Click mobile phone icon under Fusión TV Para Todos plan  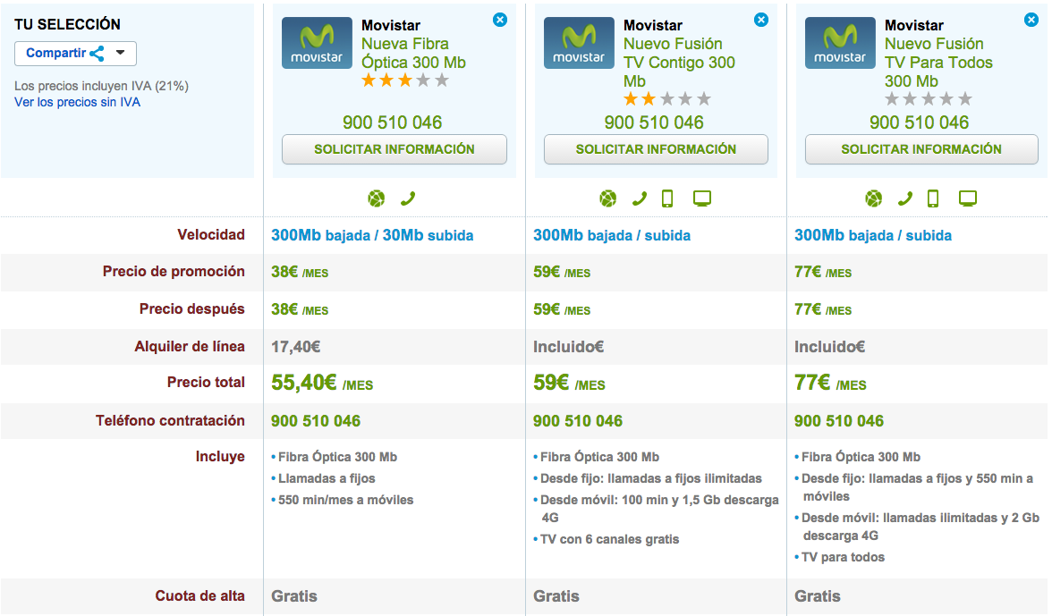tap(933, 198)
